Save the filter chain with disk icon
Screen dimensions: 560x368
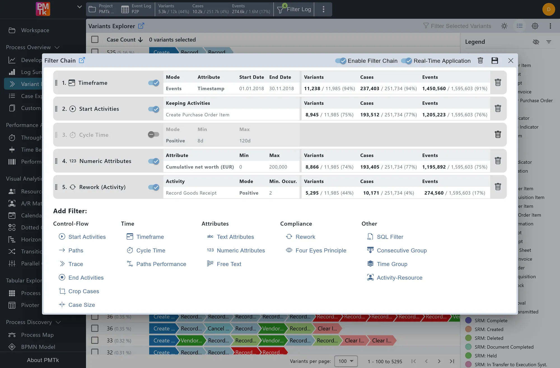pos(494,60)
